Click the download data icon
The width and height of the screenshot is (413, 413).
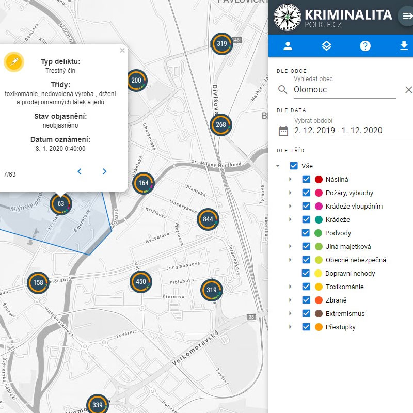click(x=404, y=46)
